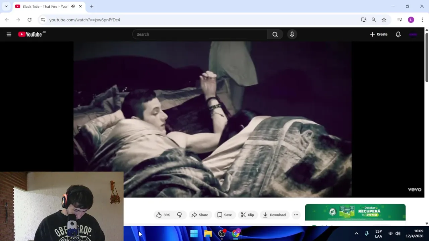This screenshot has width=429, height=241.
Task: Go back in browser history
Action: click(x=7, y=20)
